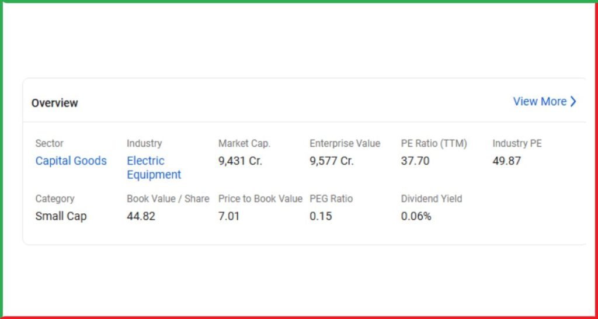Open the Capital Goods sector link
This screenshot has height=319, width=598.
coord(71,161)
